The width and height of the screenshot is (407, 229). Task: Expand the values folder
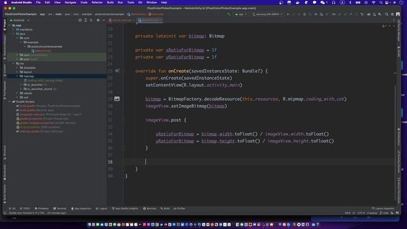coord(17,94)
